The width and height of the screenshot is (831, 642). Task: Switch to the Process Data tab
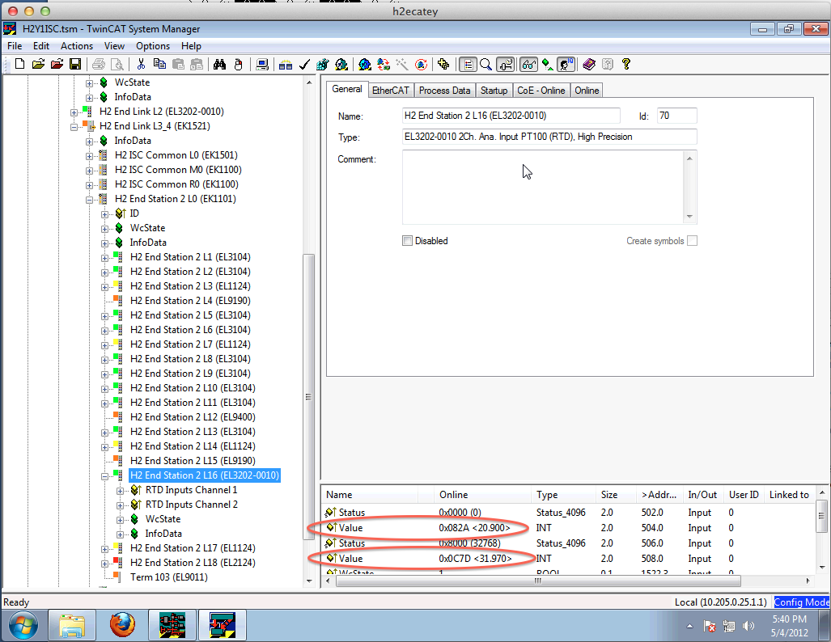click(x=445, y=91)
